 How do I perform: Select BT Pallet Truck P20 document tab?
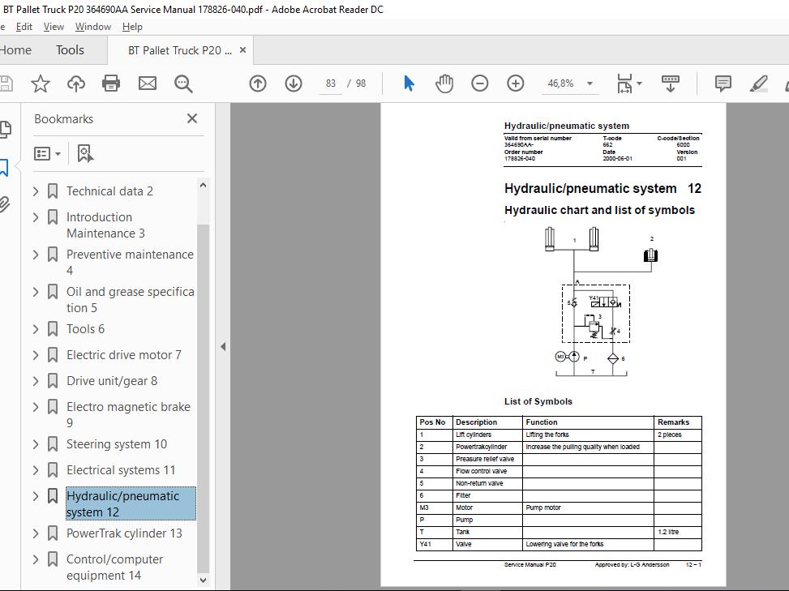pos(180,50)
